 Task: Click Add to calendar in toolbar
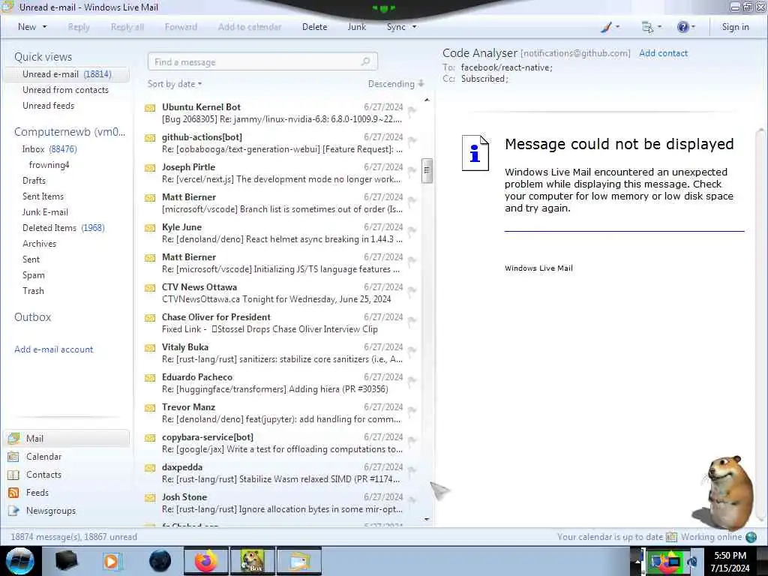[x=250, y=27]
